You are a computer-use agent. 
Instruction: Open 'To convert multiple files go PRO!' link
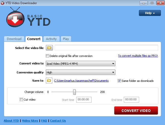click(138, 56)
